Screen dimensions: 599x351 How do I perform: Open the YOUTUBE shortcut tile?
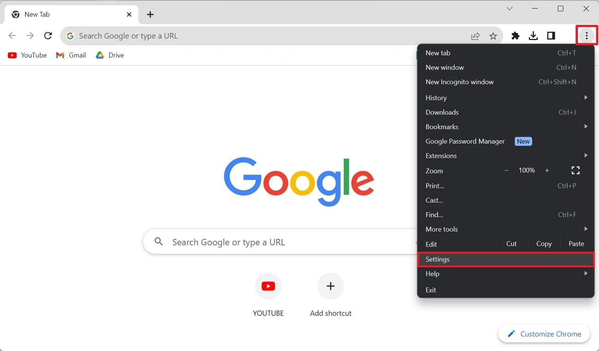[268, 295]
